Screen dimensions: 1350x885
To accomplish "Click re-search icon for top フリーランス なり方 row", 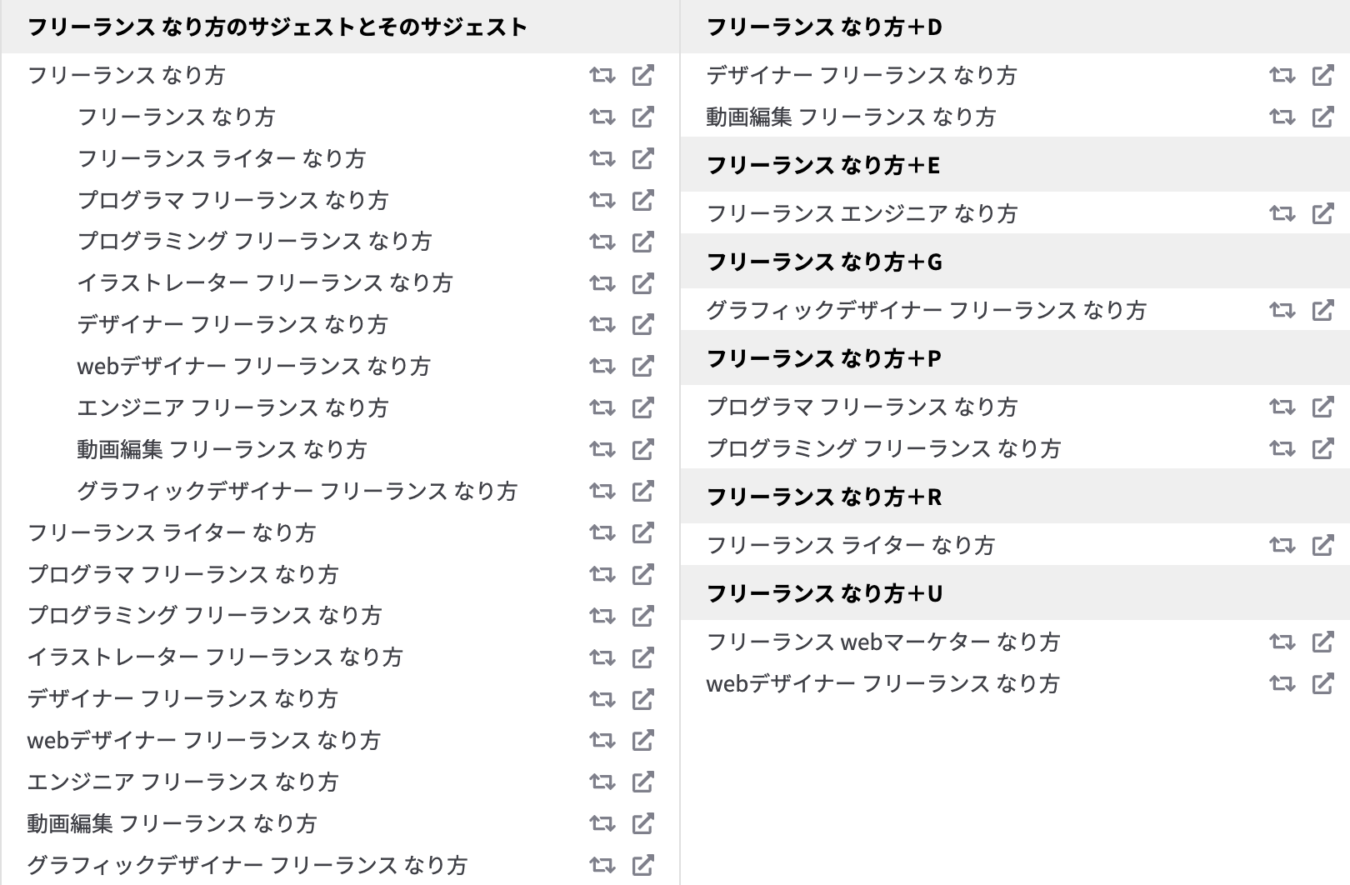I will click(602, 76).
